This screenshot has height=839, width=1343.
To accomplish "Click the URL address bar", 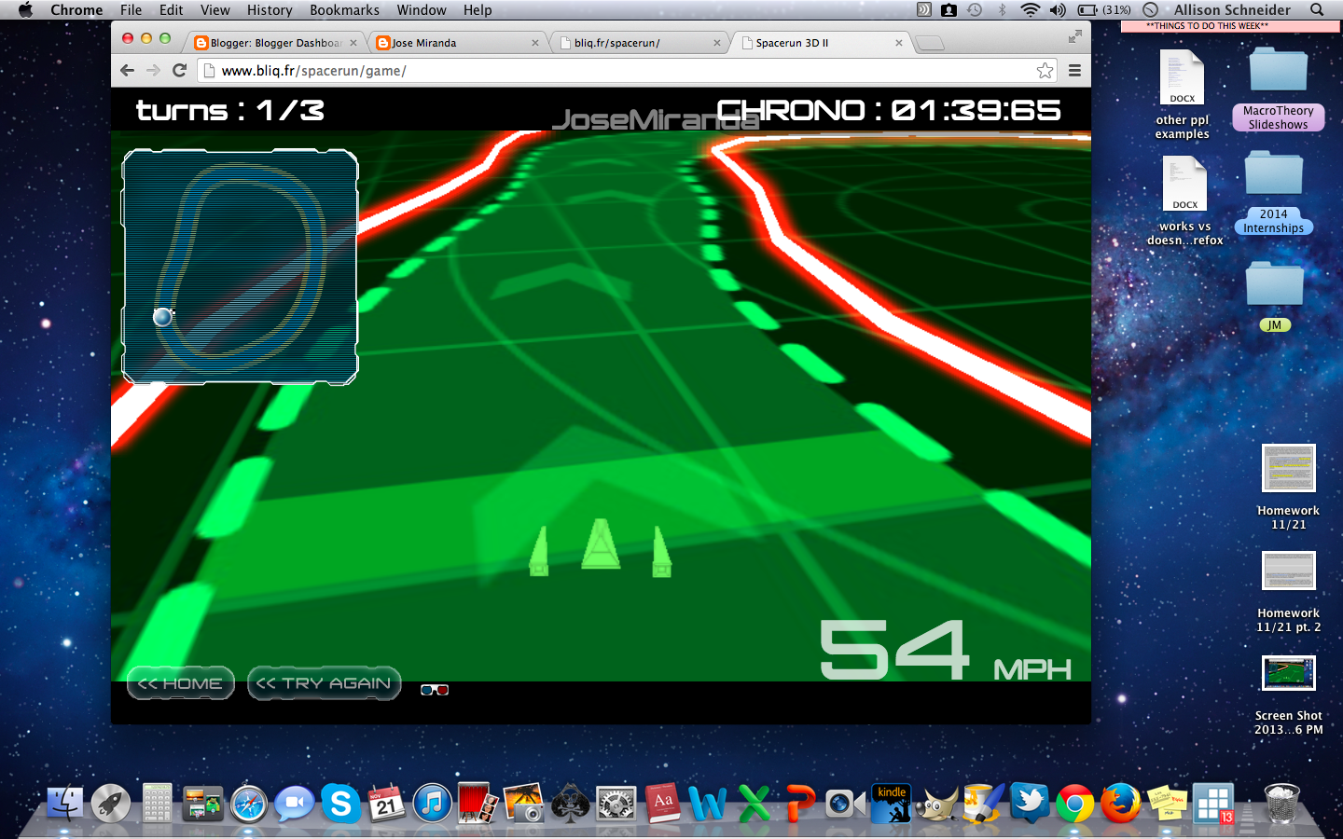I will [627, 70].
